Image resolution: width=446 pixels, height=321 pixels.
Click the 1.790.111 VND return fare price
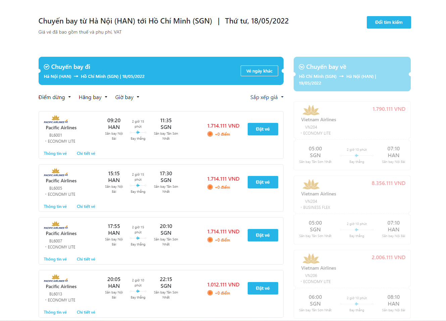click(x=389, y=109)
